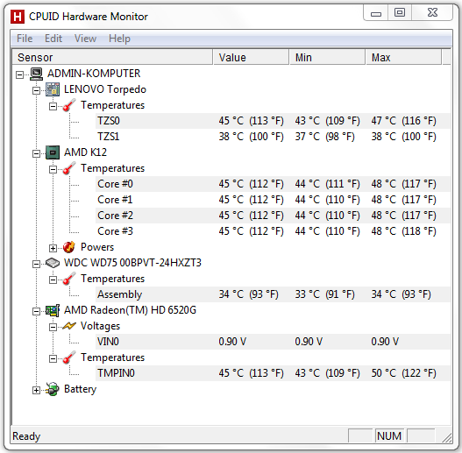462x453 pixels.
Task: Select the AMD Radeon(TM) HD 6520G label
Action: point(130,310)
